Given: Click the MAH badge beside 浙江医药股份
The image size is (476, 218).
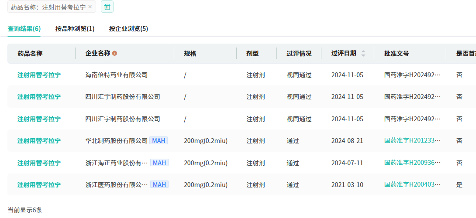Looking at the screenshot, I should click(159, 185).
